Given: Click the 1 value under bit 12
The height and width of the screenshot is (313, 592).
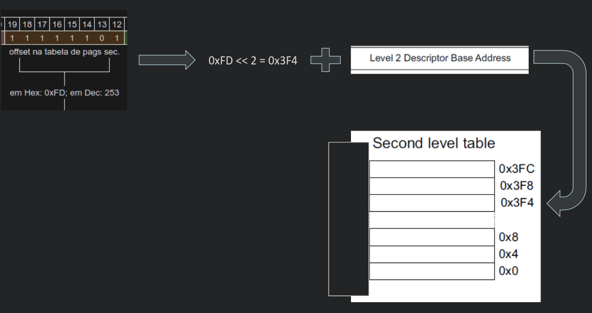Looking at the screenshot, I should click(116, 38).
